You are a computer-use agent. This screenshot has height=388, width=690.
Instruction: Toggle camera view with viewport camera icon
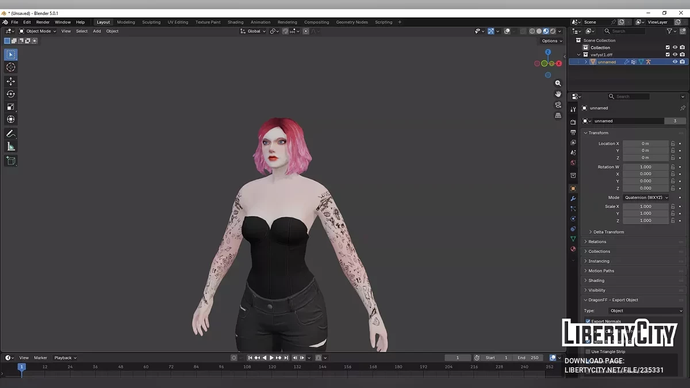558,105
